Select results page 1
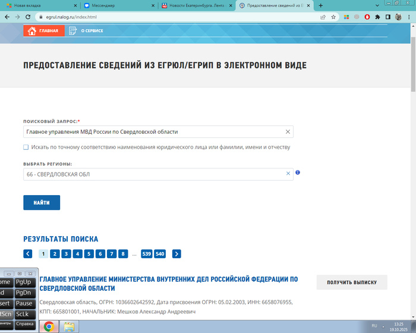The width and height of the screenshot is (416, 333). 43,254
